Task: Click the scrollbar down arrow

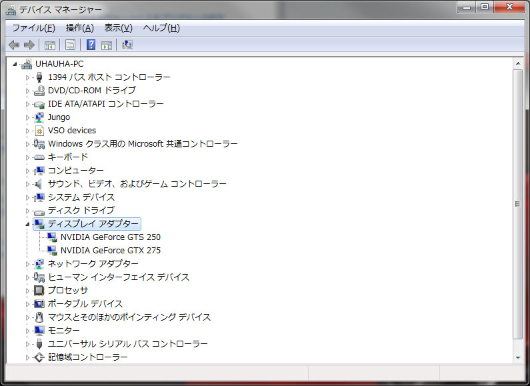Action: tap(518, 357)
